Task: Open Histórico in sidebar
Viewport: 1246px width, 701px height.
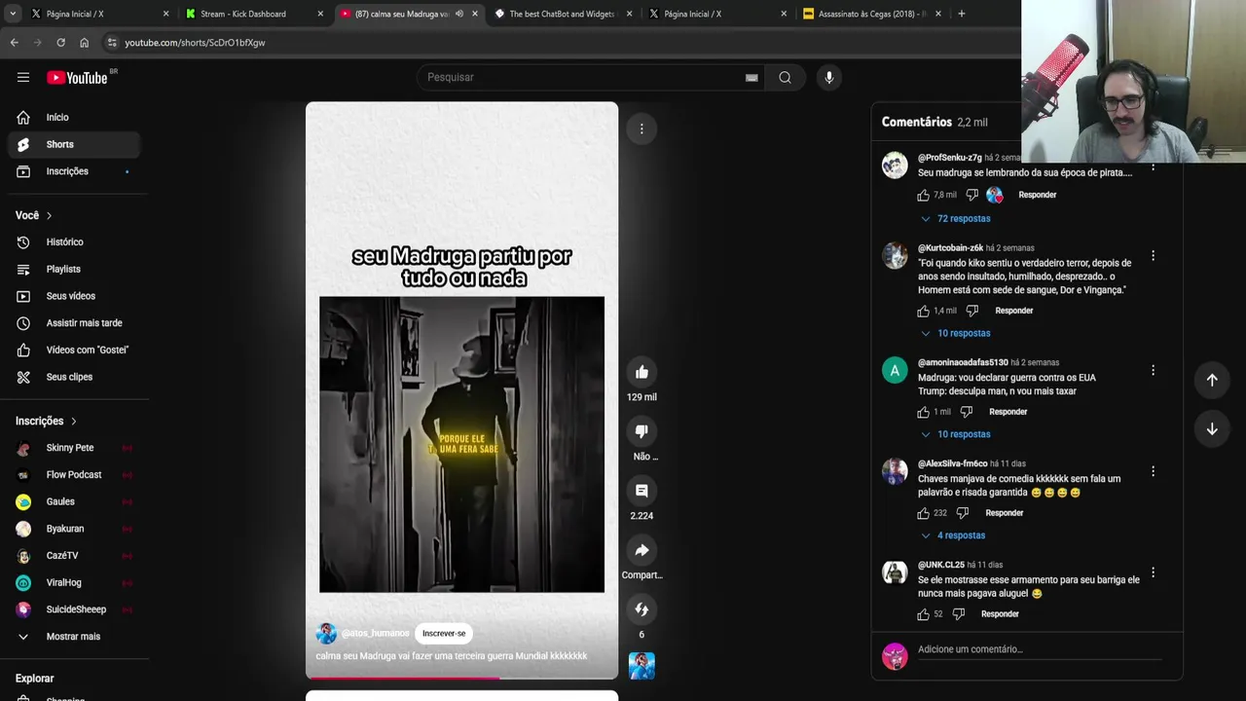Action: 74,241
